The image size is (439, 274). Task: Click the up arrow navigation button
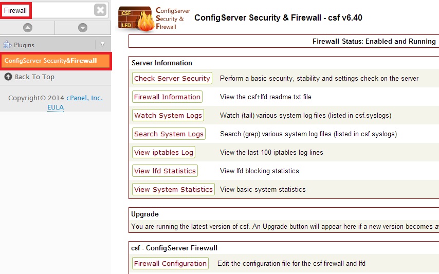pos(28,28)
